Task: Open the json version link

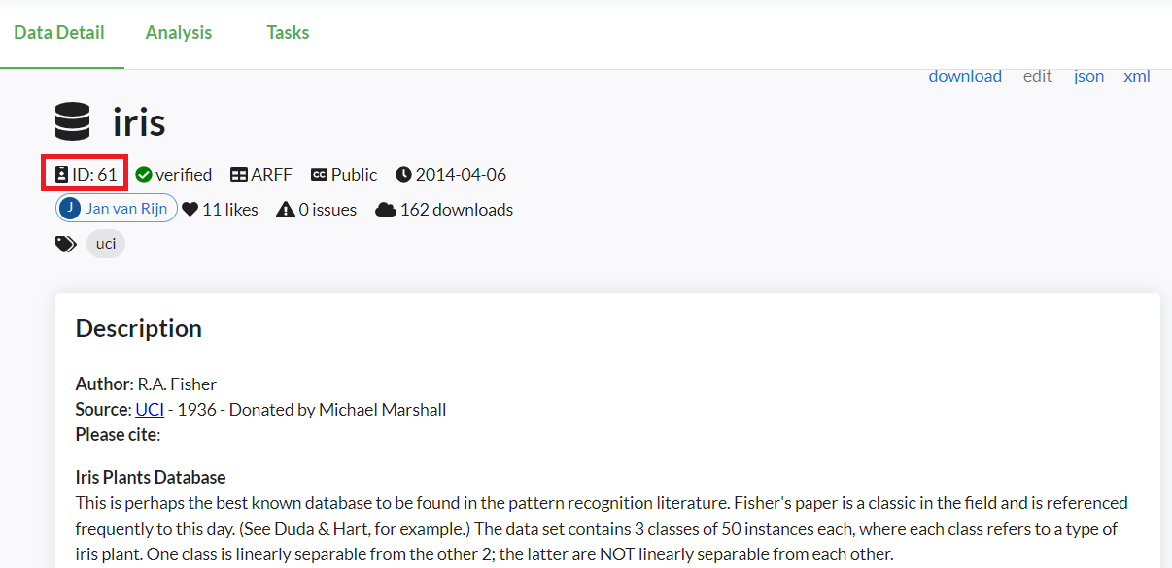Action: 1088,76
